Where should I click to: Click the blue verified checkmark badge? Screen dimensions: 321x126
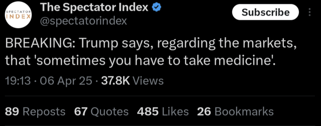pos(156,8)
